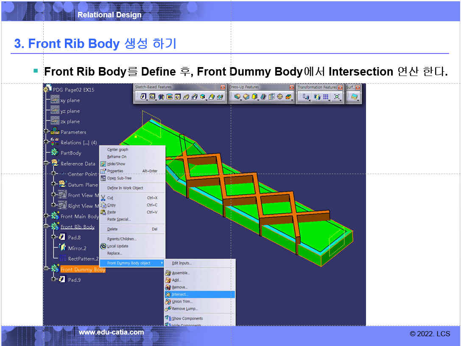The height and width of the screenshot is (346, 461).
Task: Collapse the Front Rib Body node
Action: (x=46, y=227)
